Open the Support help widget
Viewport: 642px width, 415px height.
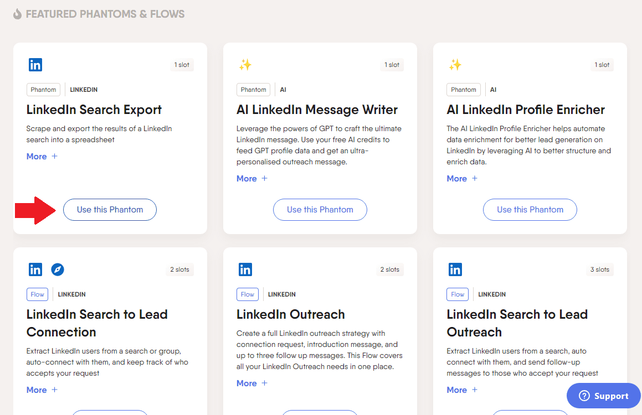click(x=604, y=396)
